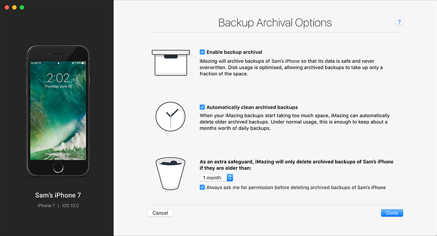Click the Cancel button
The height and width of the screenshot is (236, 437).
(160, 213)
